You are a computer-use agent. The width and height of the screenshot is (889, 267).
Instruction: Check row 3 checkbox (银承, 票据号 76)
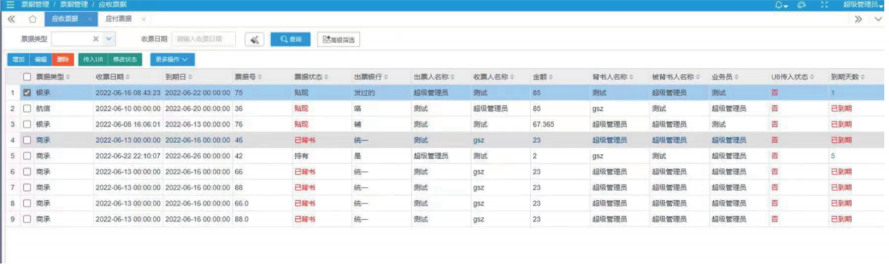27,124
